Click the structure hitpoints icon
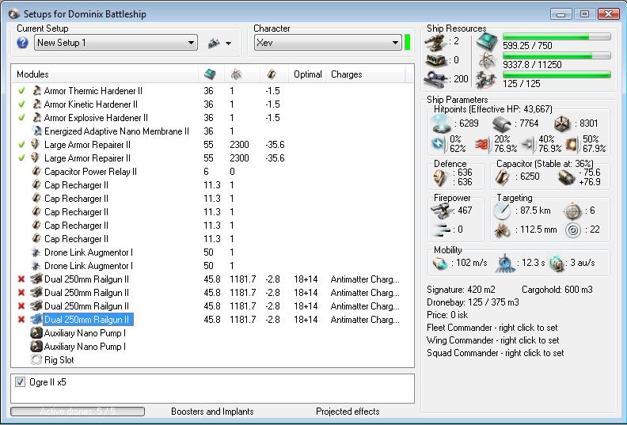 (562, 124)
